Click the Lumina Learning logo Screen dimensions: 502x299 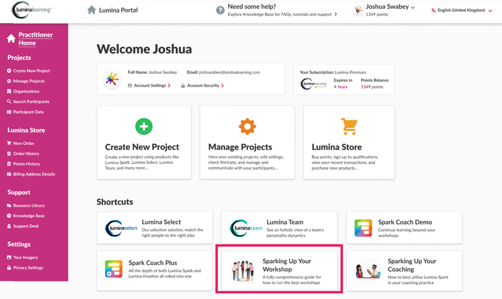31,10
